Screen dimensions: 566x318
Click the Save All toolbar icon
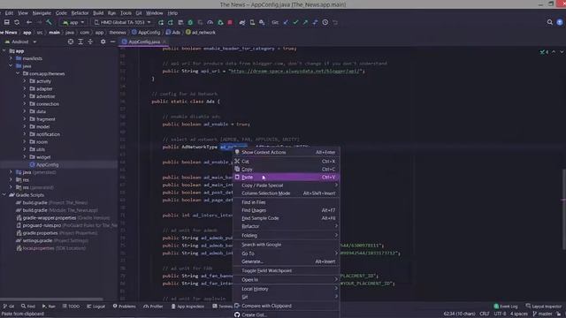[6, 22]
